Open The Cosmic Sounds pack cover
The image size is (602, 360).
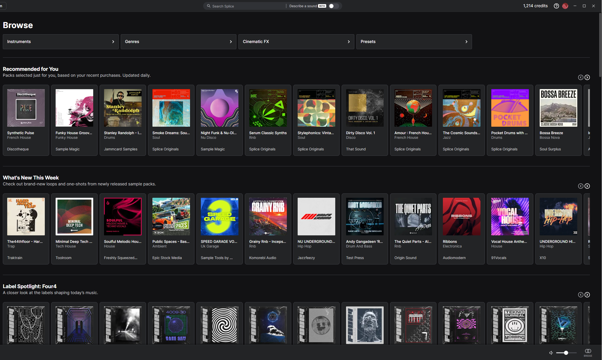(x=462, y=108)
